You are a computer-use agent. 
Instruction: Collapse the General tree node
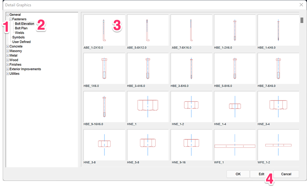(8, 15)
